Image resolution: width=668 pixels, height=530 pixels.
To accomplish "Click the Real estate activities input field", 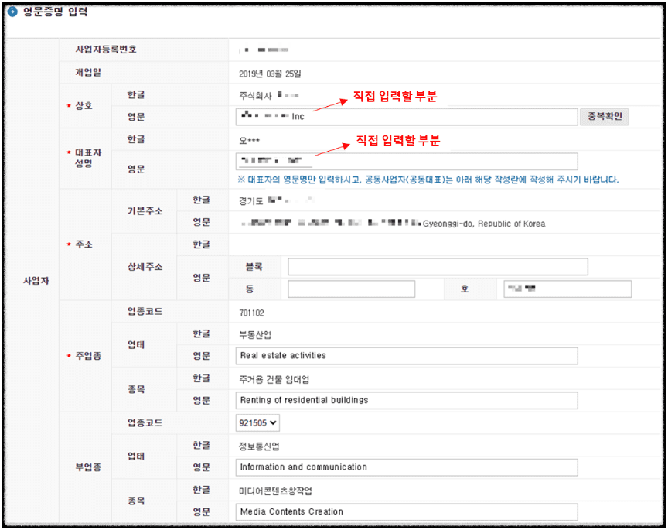I will 406,356.
